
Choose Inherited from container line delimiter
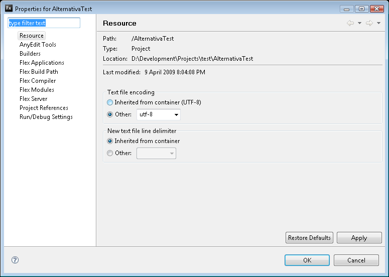tap(110, 141)
